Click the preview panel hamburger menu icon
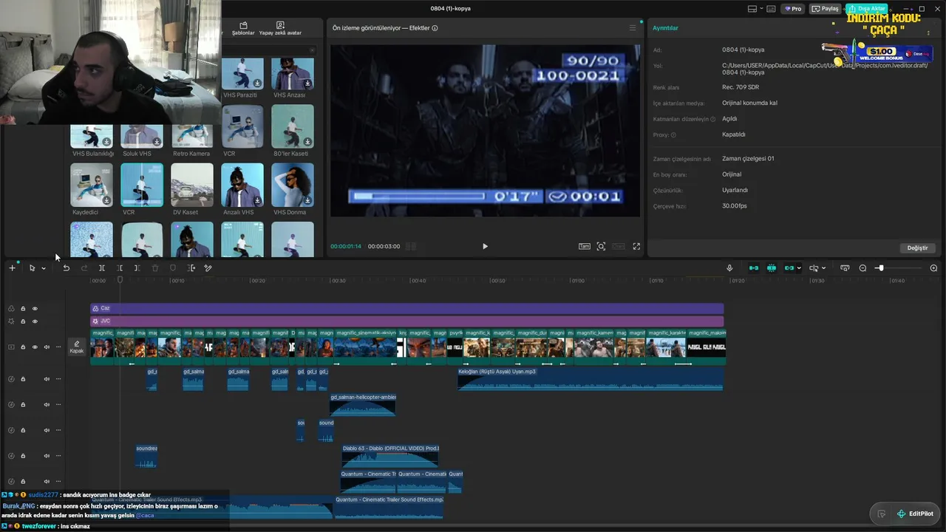 click(632, 28)
